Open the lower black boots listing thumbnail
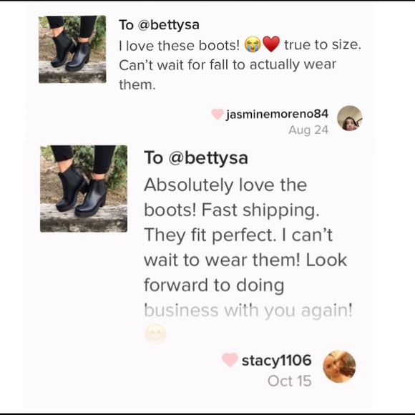The image size is (415, 415). pos(84,189)
